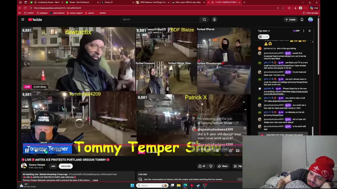This screenshot has width=337, height=189.
Task: Mute the LIVE ANTIFA ICE tab audio icon
Action: point(212,2)
